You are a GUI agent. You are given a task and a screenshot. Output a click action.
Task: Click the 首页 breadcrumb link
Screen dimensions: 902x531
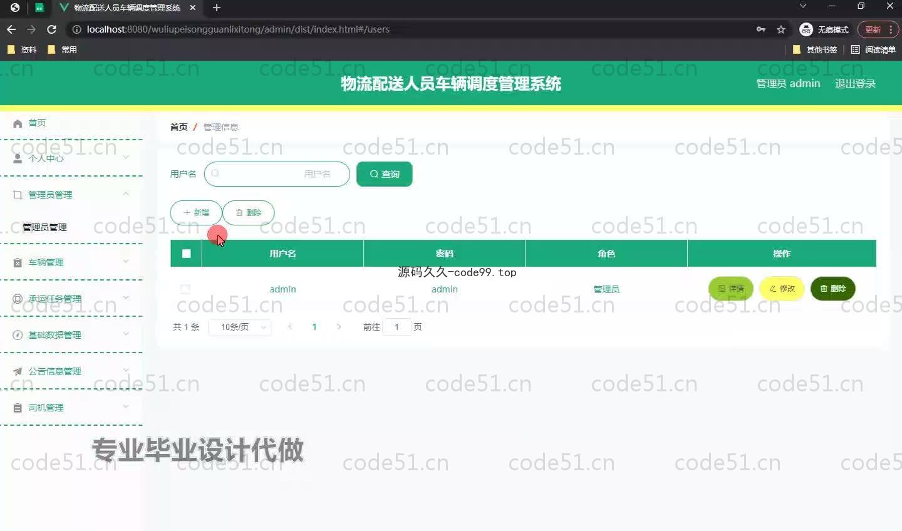pos(179,127)
